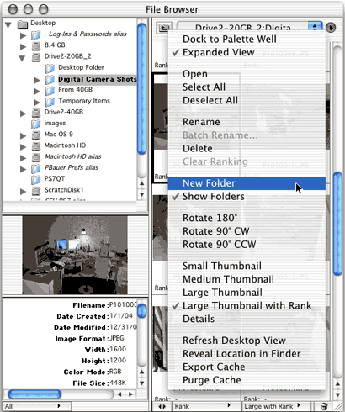The height and width of the screenshot is (412, 345).
Task: Click the Drive2-40GB drive icon
Action: tap(36, 113)
